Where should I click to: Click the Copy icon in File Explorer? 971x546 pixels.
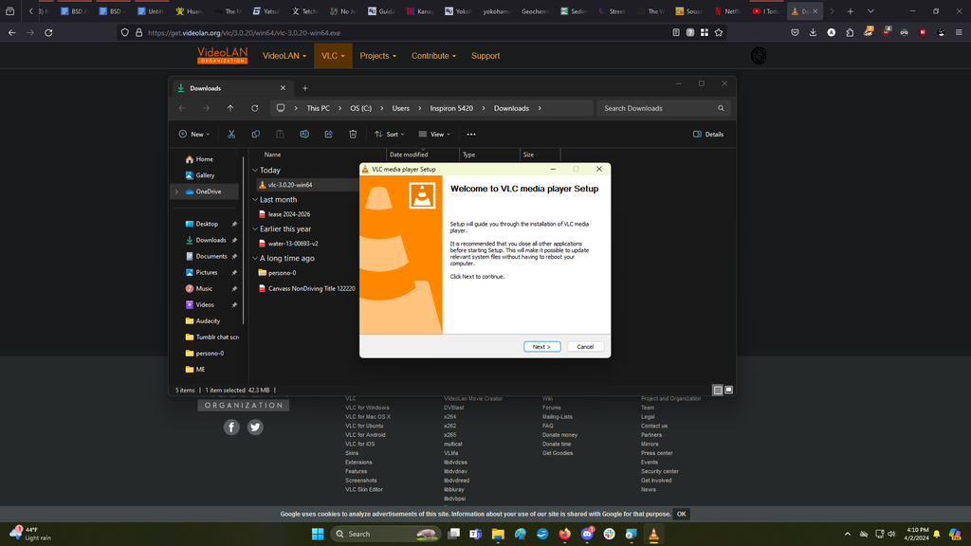(x=256, y=135)
